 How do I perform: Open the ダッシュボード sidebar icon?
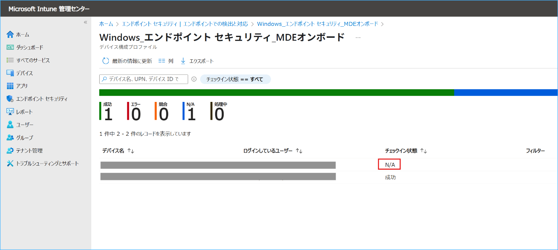click(x=10, y=47)
